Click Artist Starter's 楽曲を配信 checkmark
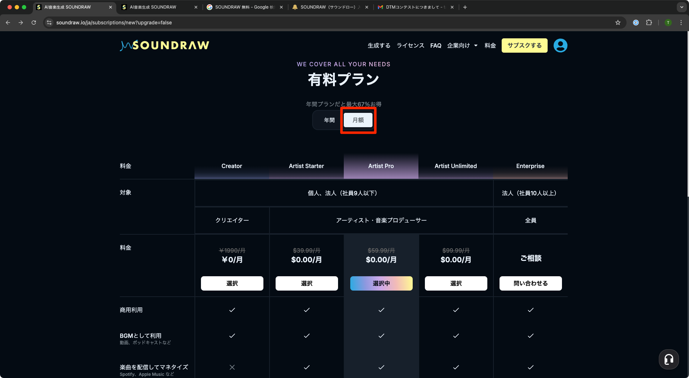This screenshot has height=378, width=689. pos(306,367)
